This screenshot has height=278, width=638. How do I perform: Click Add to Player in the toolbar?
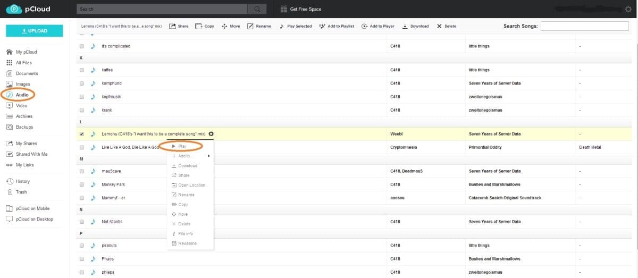pos(378,26)
